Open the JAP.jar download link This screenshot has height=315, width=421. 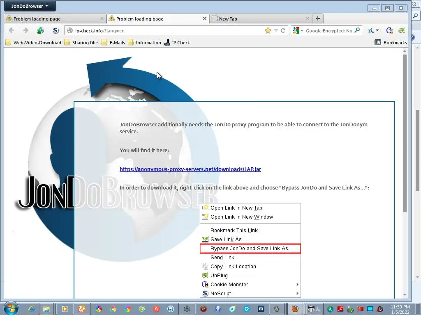(x=190, y=169)
